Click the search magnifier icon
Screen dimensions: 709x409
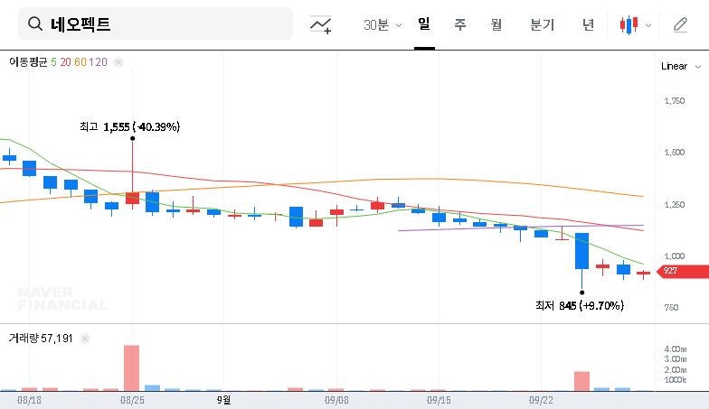[x=34, y=23]
